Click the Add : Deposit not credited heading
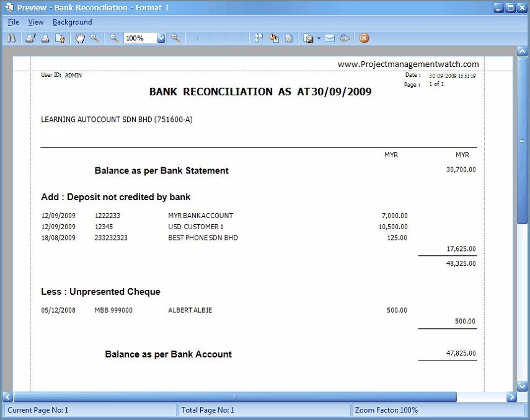530x420 pixels. pyautogui.click(x=115, y=197)
